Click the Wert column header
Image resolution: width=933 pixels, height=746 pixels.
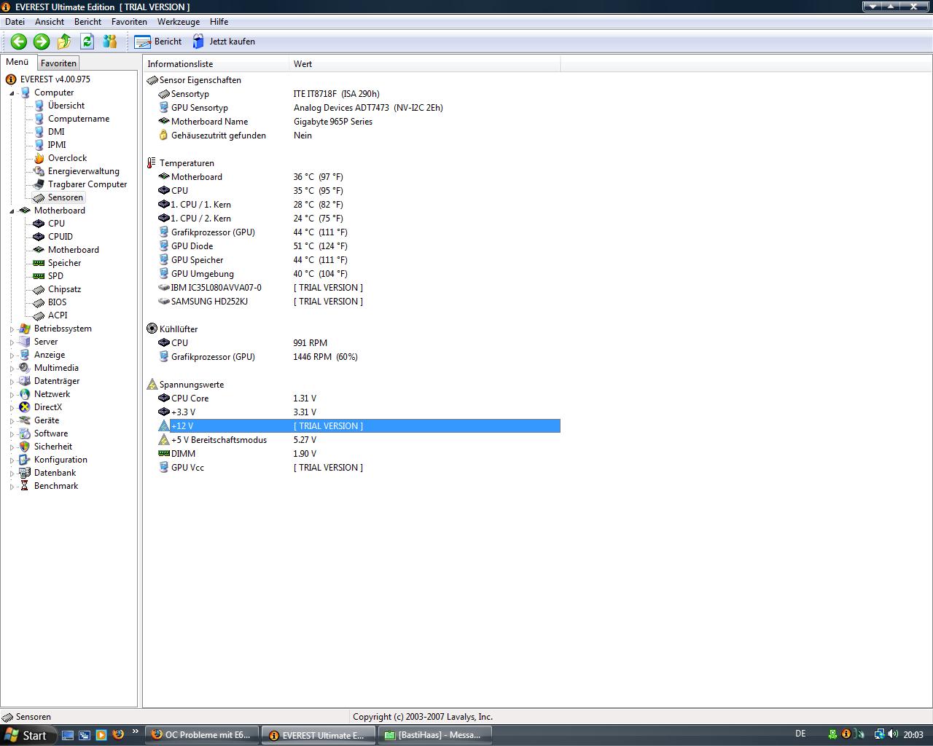pyautogui.click(x=425, y=64)
